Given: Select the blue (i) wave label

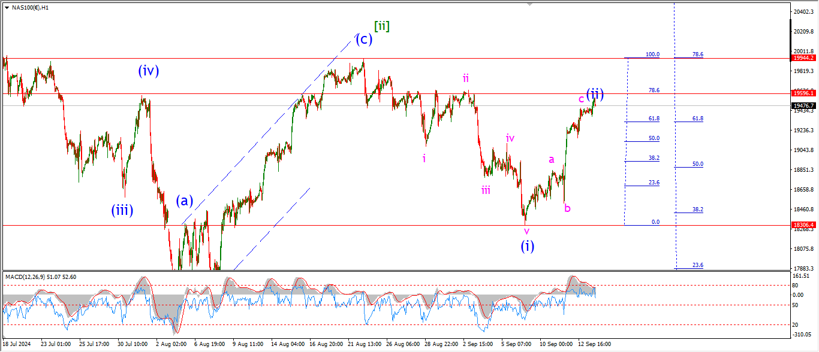Looking at the screenshot, I should pyautogui.click(x=528, y=245).
